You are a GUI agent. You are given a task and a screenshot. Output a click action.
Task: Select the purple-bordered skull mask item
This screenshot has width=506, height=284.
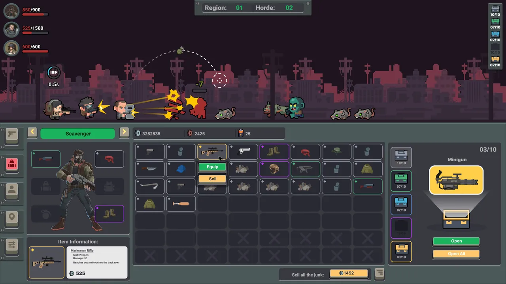point(274,169)
